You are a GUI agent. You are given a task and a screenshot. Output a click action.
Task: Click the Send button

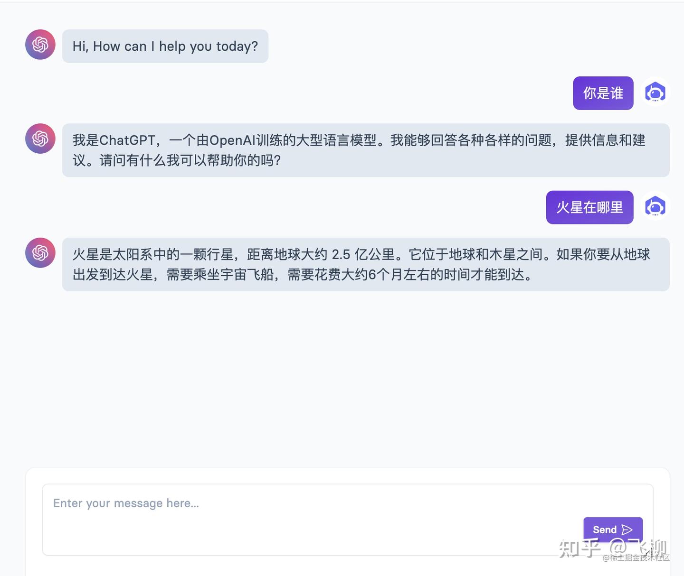(613, 529)
